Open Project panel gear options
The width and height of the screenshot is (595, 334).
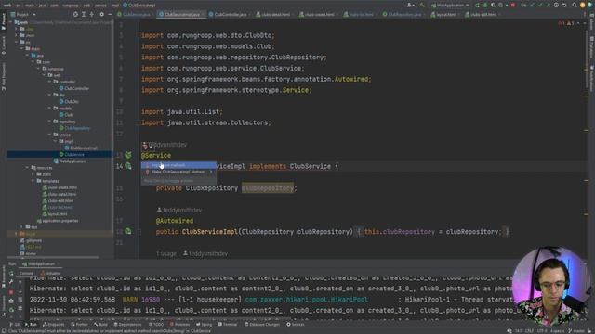tap(101, 15)
